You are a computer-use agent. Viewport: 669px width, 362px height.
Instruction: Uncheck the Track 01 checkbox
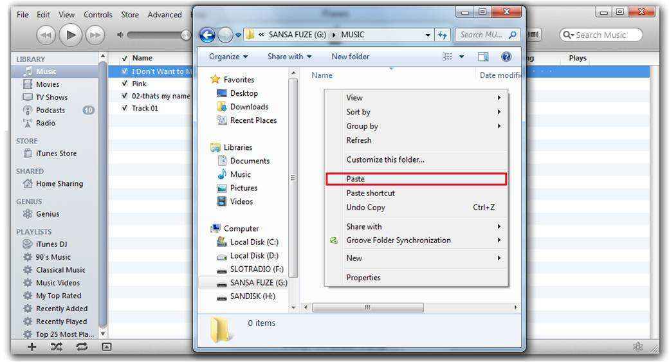125,108
